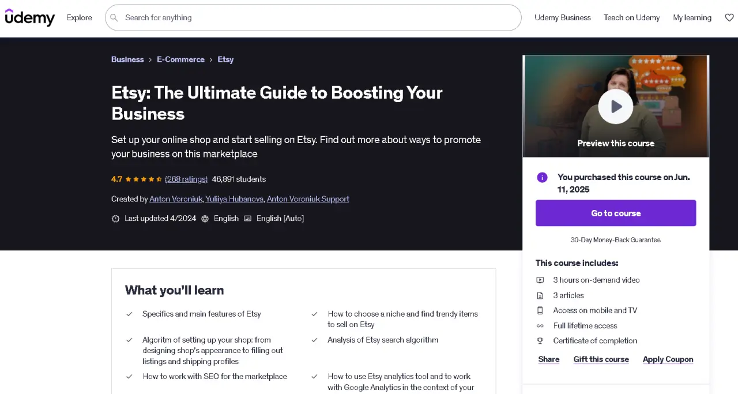Open Anton Voroniuk Support profile

[x=308, y=199]
